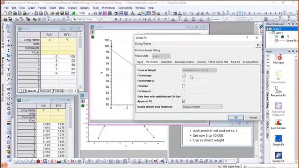Launch the Rank Models app
The image size is (299, 168).
pos(278,125)
